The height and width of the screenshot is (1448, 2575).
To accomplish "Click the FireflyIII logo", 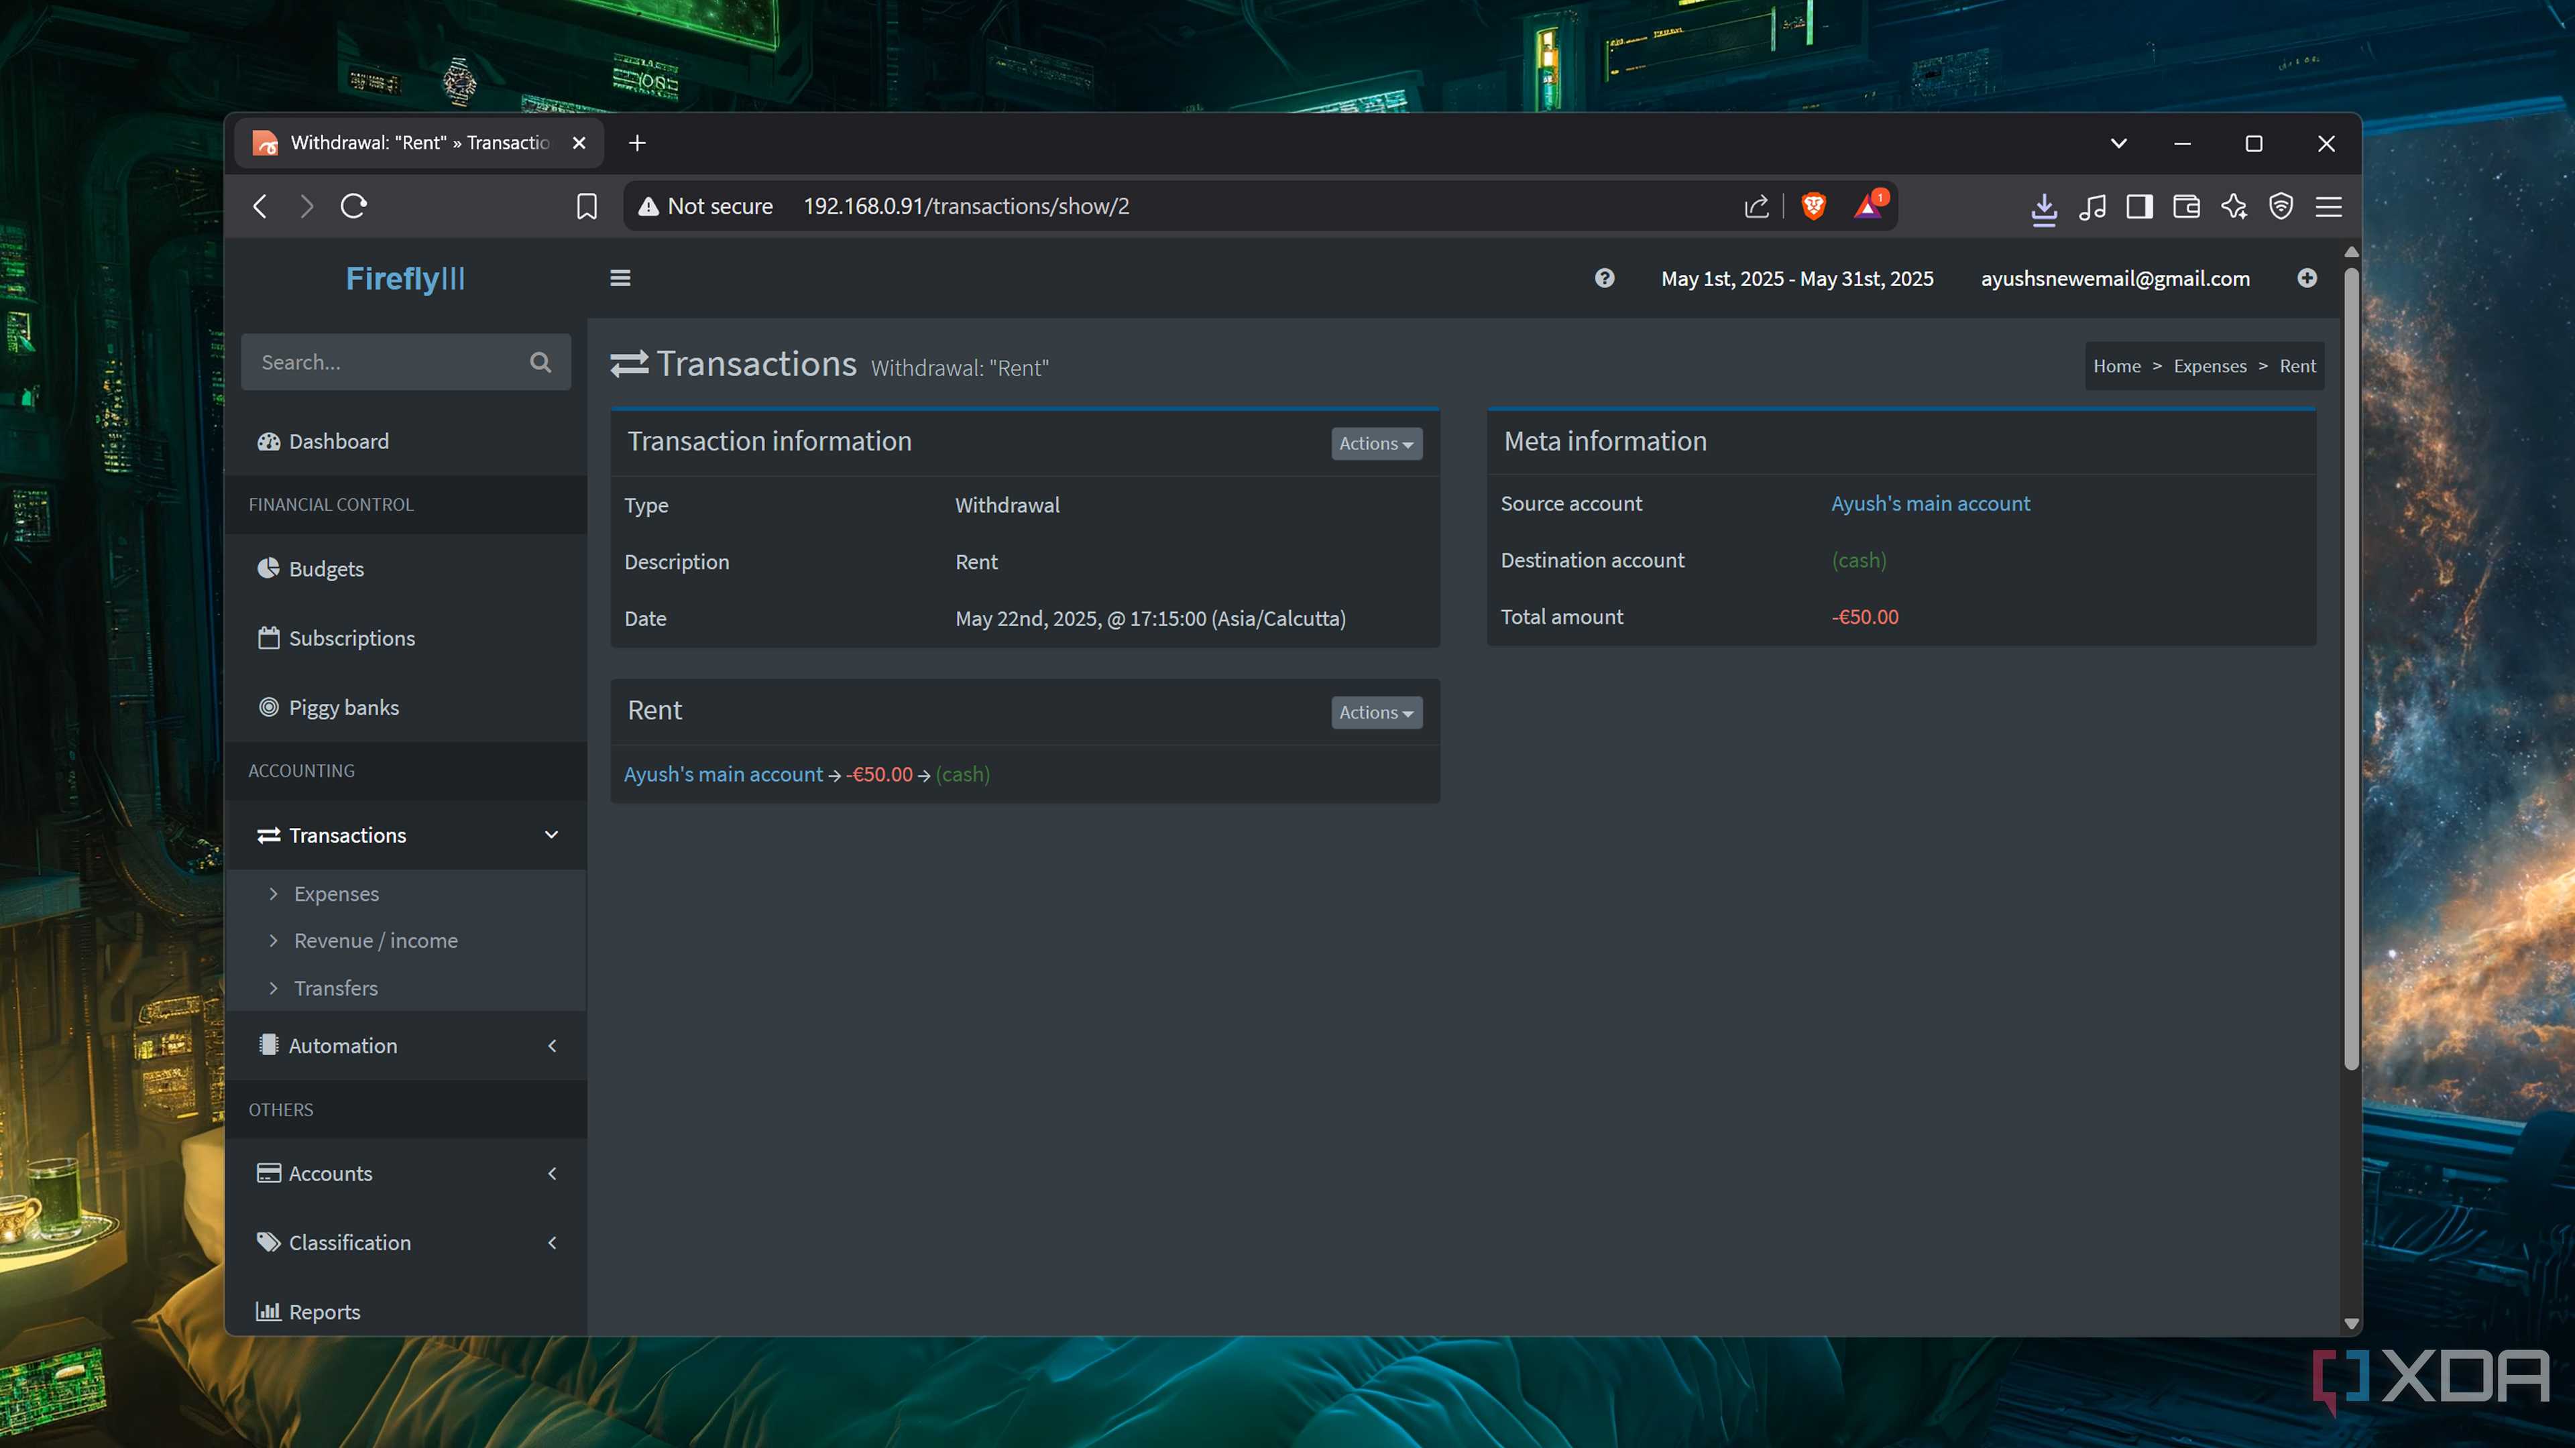I will (x=405, y=278).
